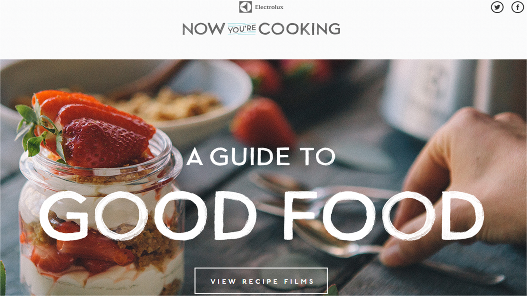
Task: Open the View Recipe Films button
Action: pyautogui.click(x=261, y=281)
